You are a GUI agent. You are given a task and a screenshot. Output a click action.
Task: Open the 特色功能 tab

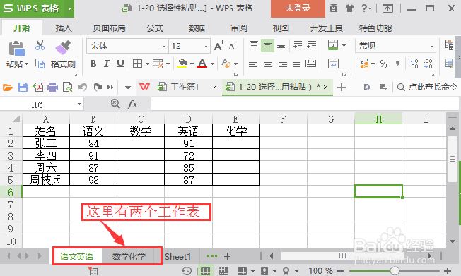(375, 28)
